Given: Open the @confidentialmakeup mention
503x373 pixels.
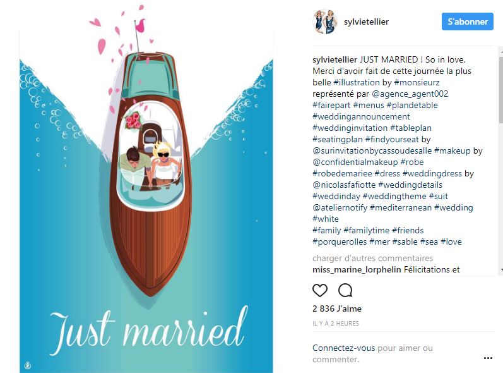Looking at the screenshot, I should (355, 162).
